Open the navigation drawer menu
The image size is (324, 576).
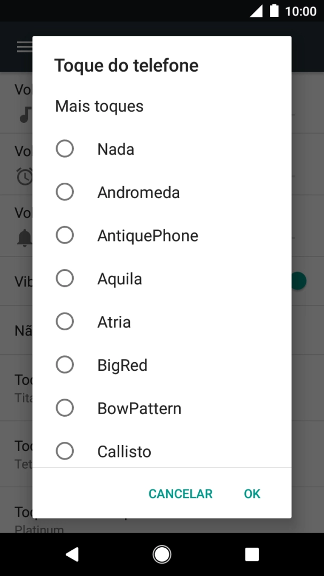[24, 46]
